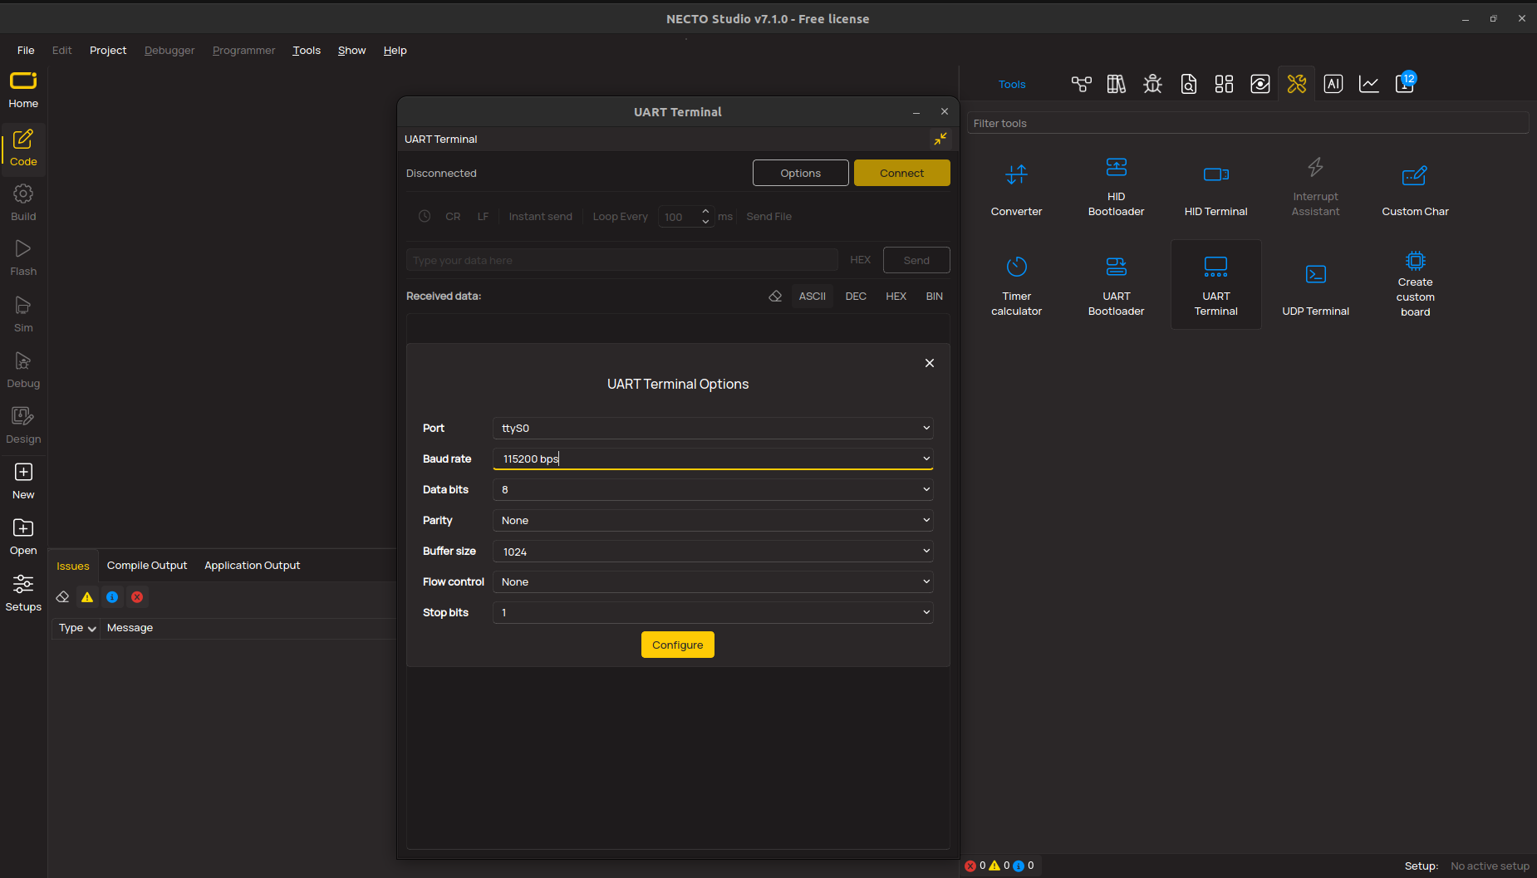Open the Sim sidebar item
This screenshot has width=1537, height=878.
(23, 315)
